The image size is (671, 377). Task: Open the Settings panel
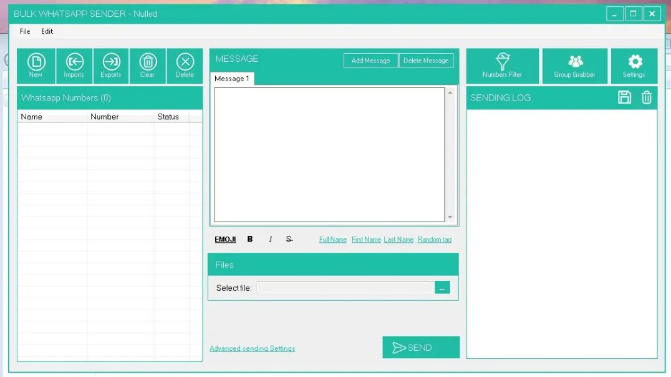634,65
